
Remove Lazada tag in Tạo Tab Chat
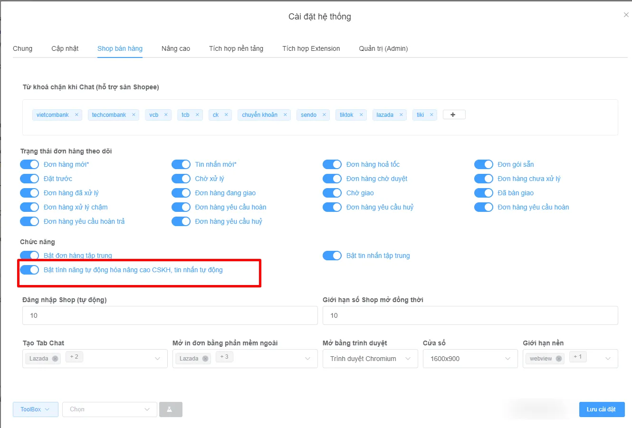click(55, 359)
